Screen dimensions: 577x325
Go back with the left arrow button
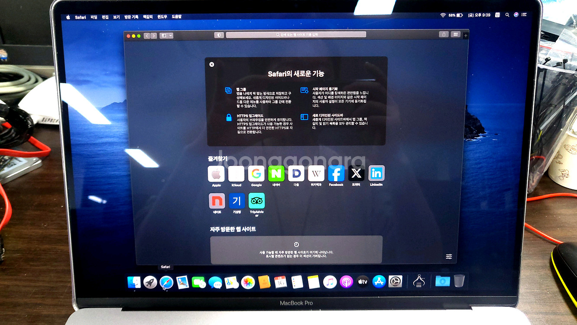(147, 36)
